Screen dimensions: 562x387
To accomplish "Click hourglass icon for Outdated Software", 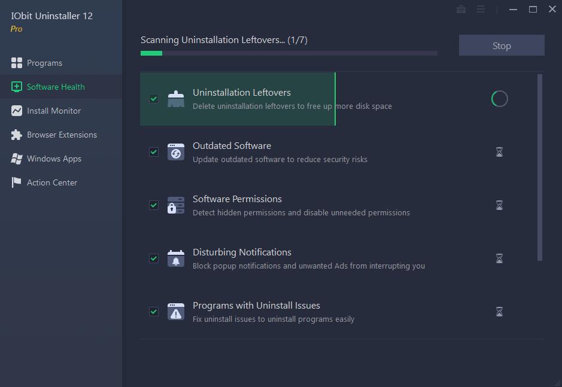I will (x=499, y=152).
